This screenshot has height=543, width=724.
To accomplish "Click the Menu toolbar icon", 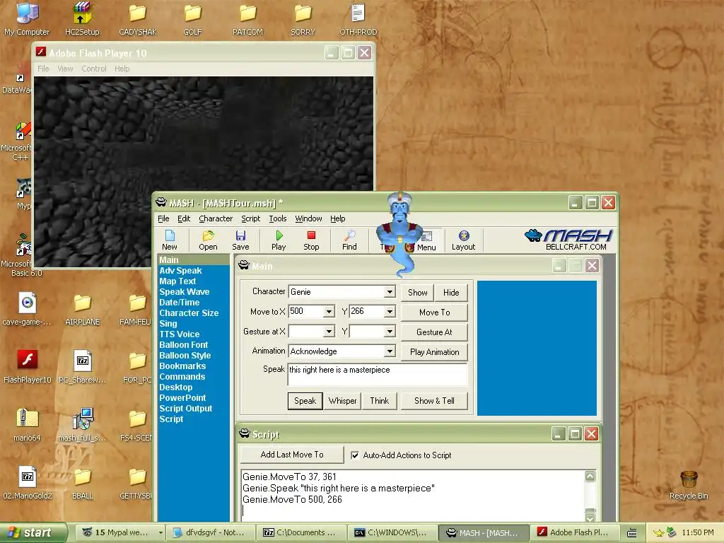I will tap(426, 240).
